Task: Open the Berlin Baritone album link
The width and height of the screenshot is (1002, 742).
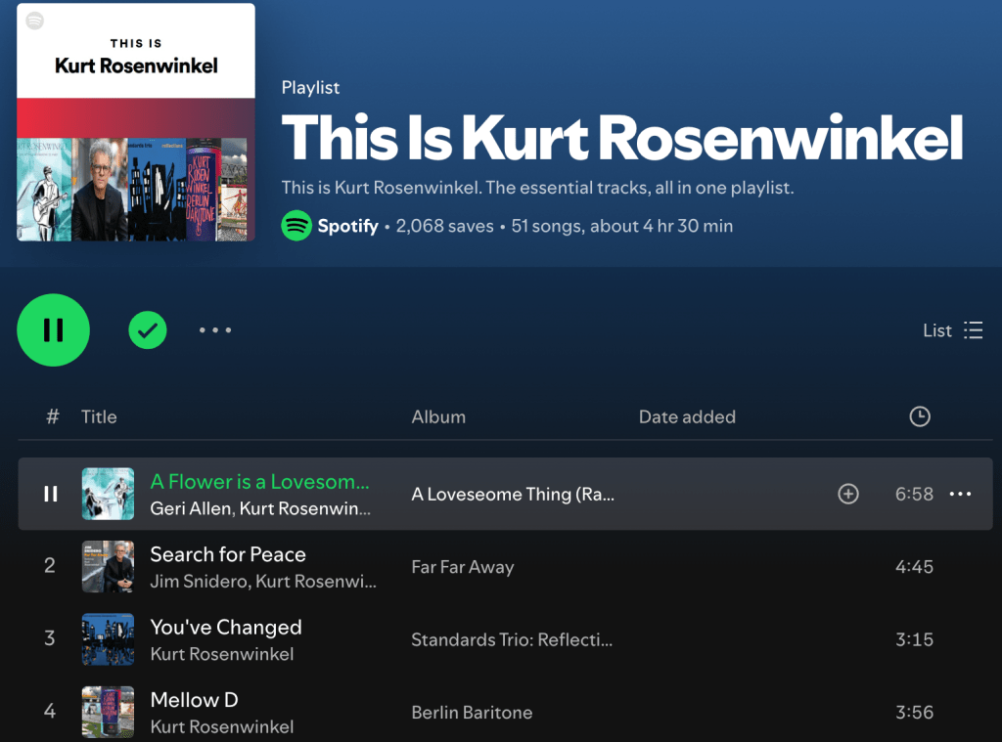Action: [x=472, y=713]
